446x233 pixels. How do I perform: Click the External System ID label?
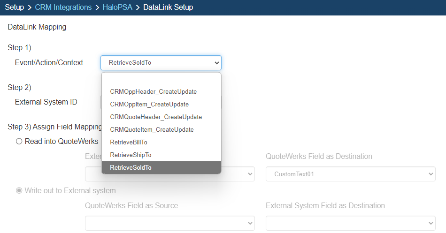pyautogui.click(x=46, y=102)
